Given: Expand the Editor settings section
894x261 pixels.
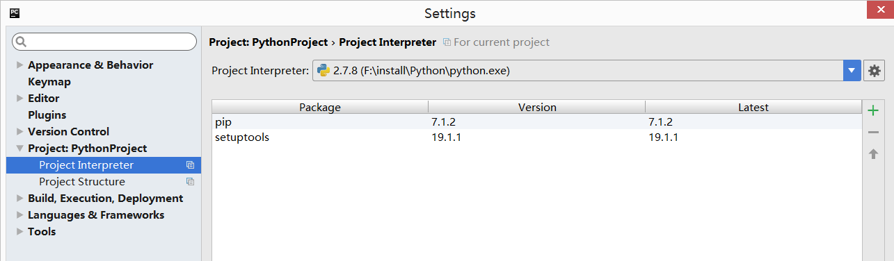Looking at the screenshot, I should (19, 99).
